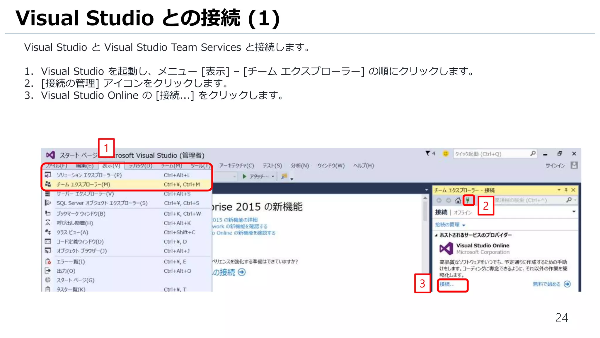
Task: Click the account avatar icon beside サインイン
Action: click(574, 165)
